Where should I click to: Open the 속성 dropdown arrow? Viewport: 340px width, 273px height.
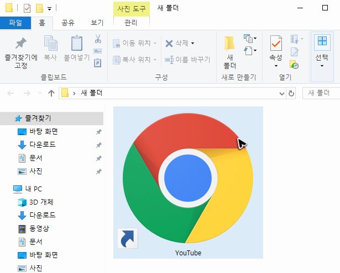point(276,66)
